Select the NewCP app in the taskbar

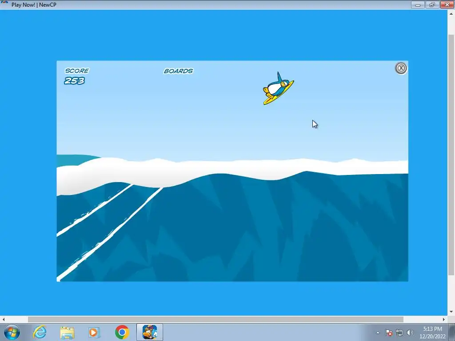point(150,332)
